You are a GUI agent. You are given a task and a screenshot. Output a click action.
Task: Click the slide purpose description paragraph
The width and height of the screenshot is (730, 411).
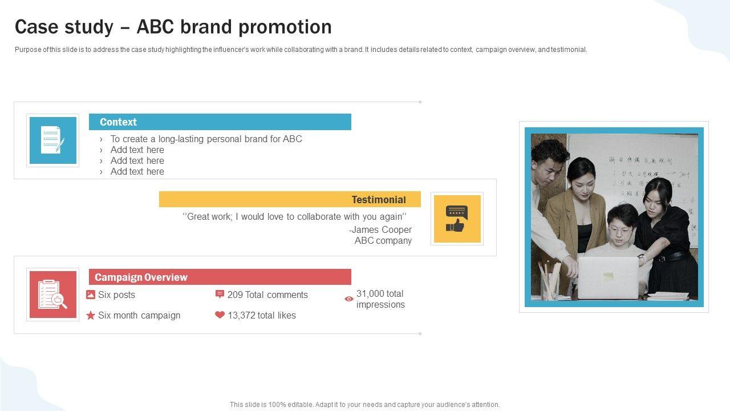coord(301,50)
